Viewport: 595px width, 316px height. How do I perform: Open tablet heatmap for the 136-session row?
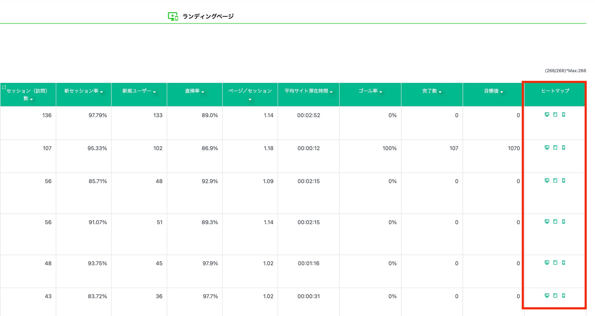point(555,114)
